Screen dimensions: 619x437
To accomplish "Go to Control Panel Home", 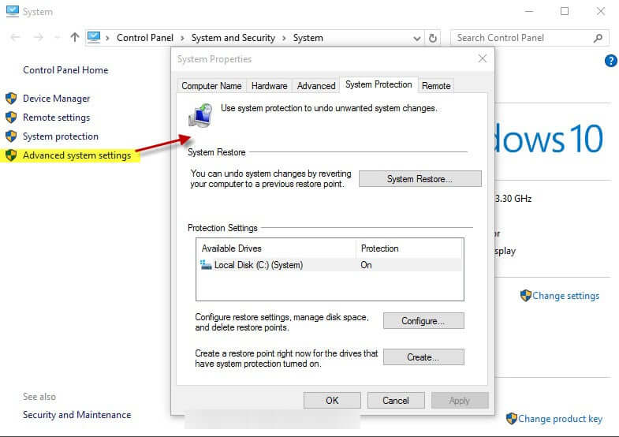I will [65, 70].
